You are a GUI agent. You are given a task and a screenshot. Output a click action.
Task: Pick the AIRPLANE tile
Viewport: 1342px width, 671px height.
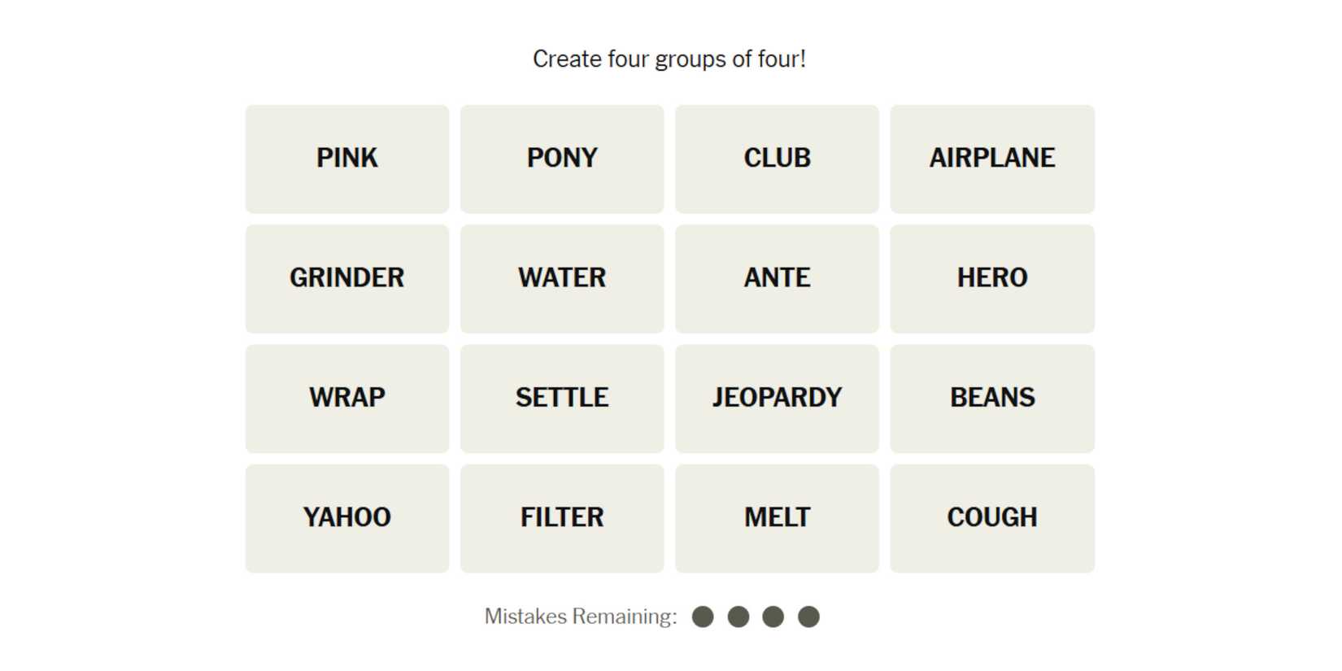tap(991, 159)
